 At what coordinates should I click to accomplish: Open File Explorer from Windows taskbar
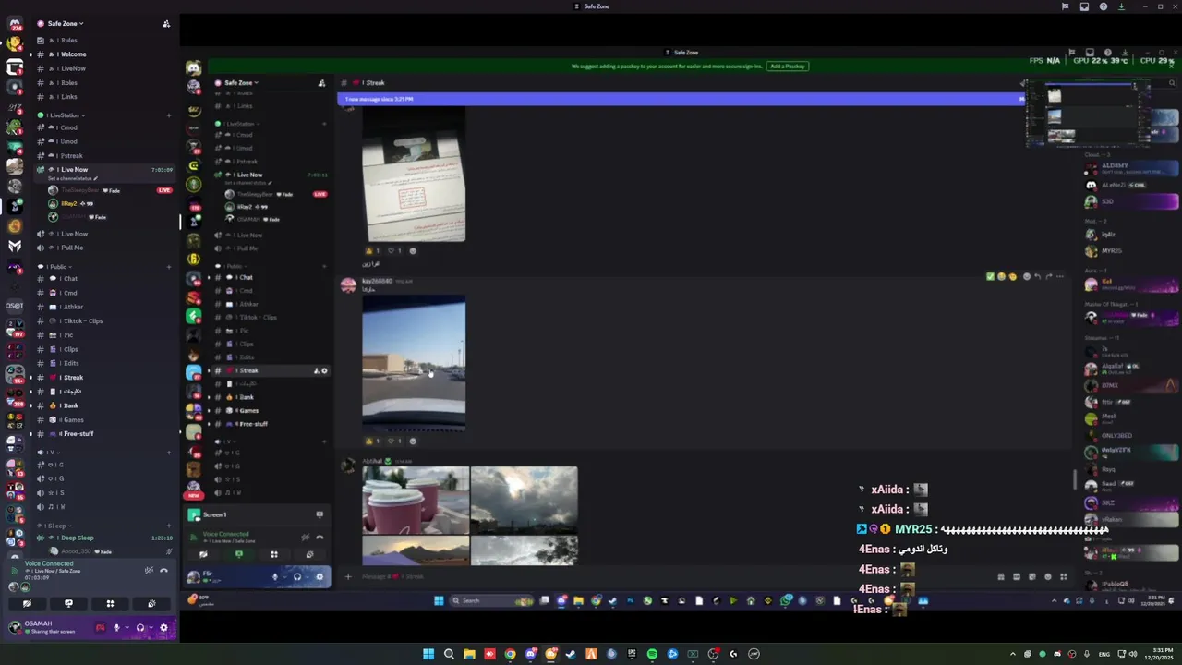pyautogui.click(x=469, y=654)
